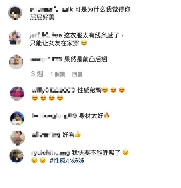Click the fire emoji after 身材太好
181x188 pixels.
coord(107,116)
